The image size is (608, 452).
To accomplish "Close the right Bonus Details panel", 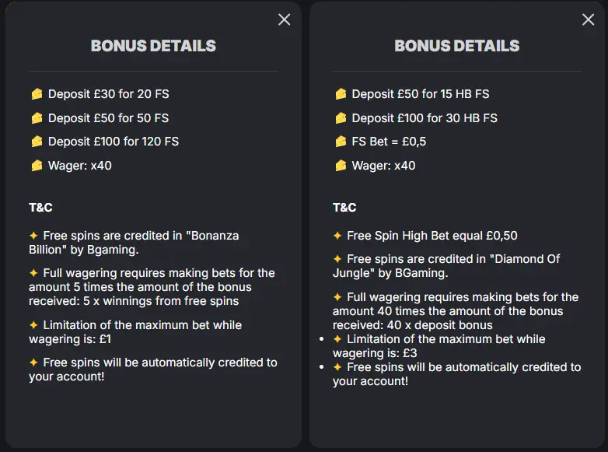I will [588, 19].
